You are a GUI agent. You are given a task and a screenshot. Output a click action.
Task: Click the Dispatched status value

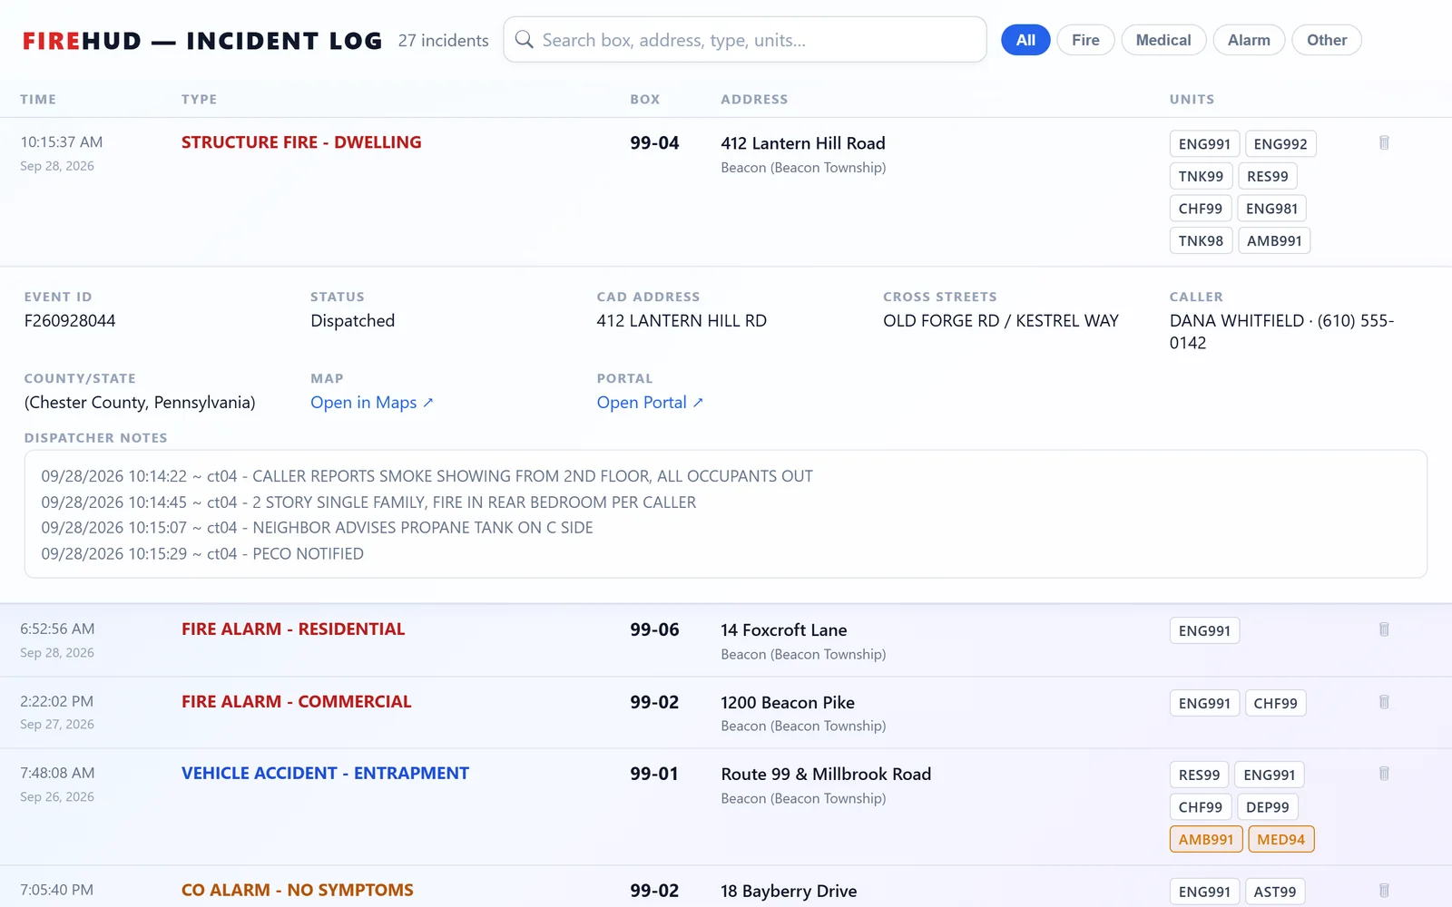[352, 321]
